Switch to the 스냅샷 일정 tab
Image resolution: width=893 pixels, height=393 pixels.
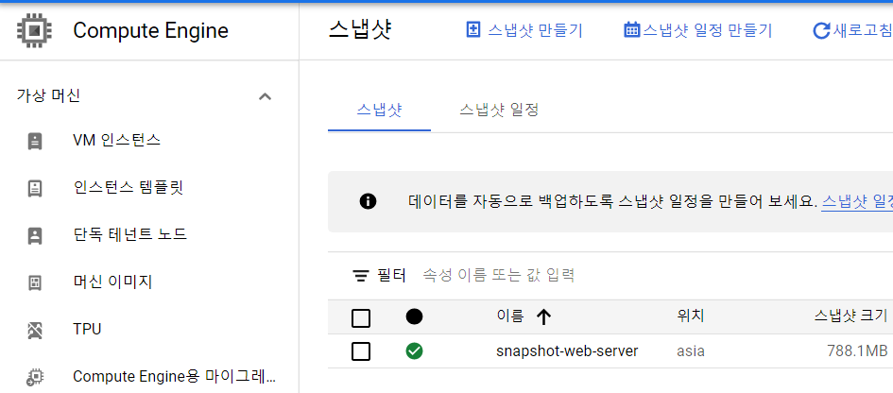click(499, 110)
